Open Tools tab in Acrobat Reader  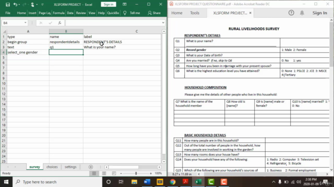[195, 13]
